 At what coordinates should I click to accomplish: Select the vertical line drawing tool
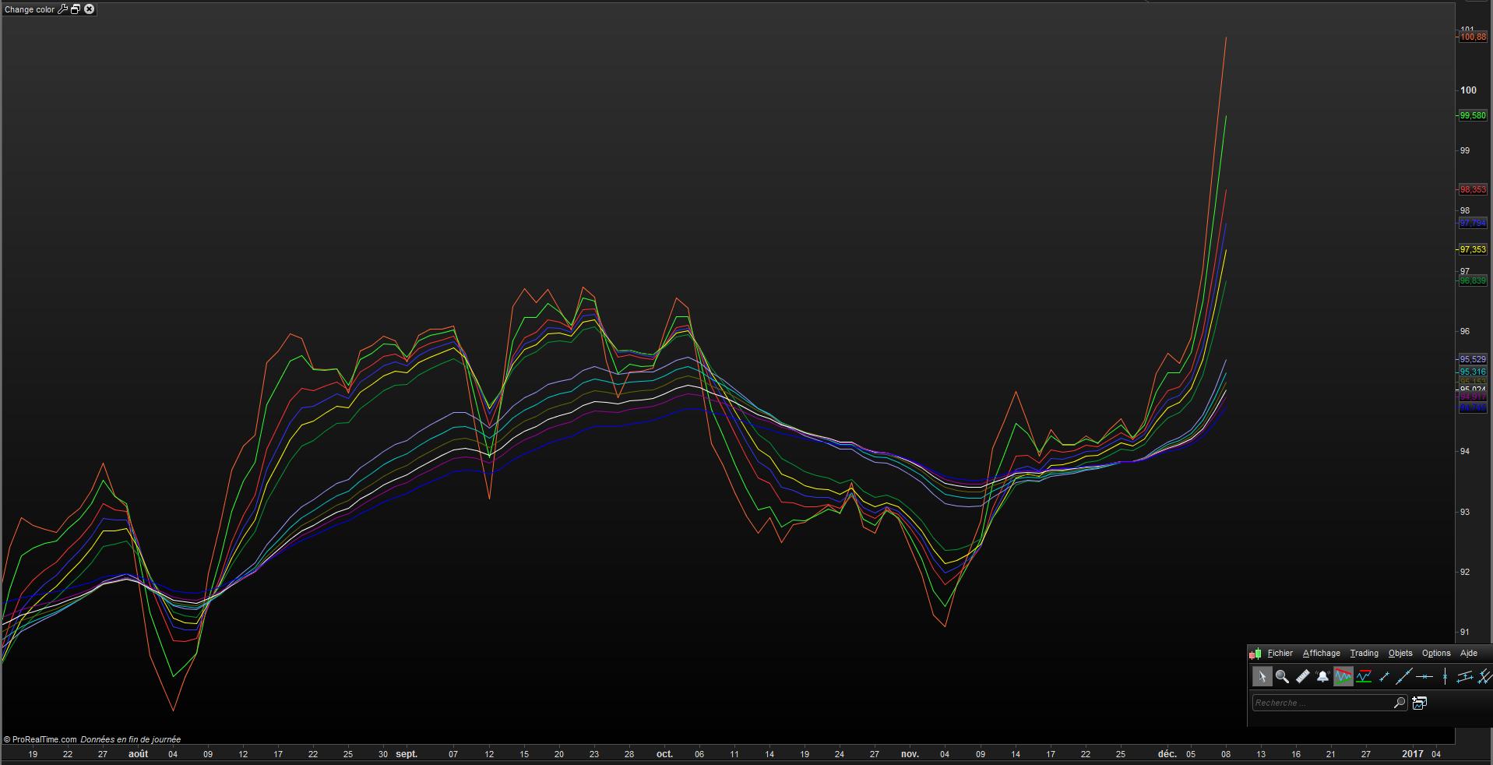click(1445, 677)
